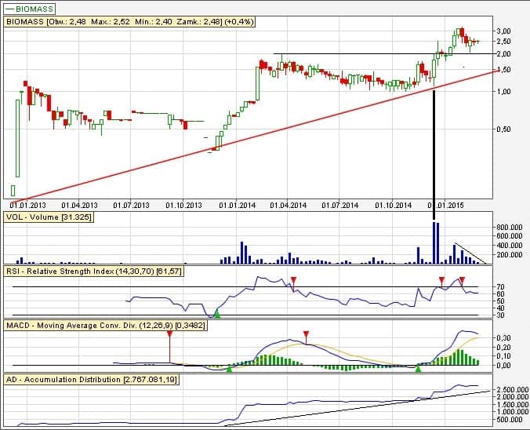Click the green buy triangle on RSI
This screenshot has width=530, height=430.
coord(217,315)
